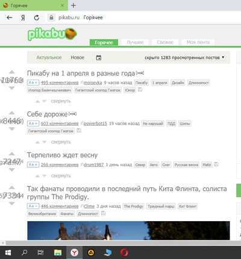The width and height of the screenshot is (241, 259).
Task: Switch to the 'Лучшее' tab
Action: point(135,42)
